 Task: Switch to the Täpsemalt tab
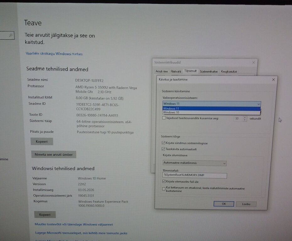(x=190, y=71)
